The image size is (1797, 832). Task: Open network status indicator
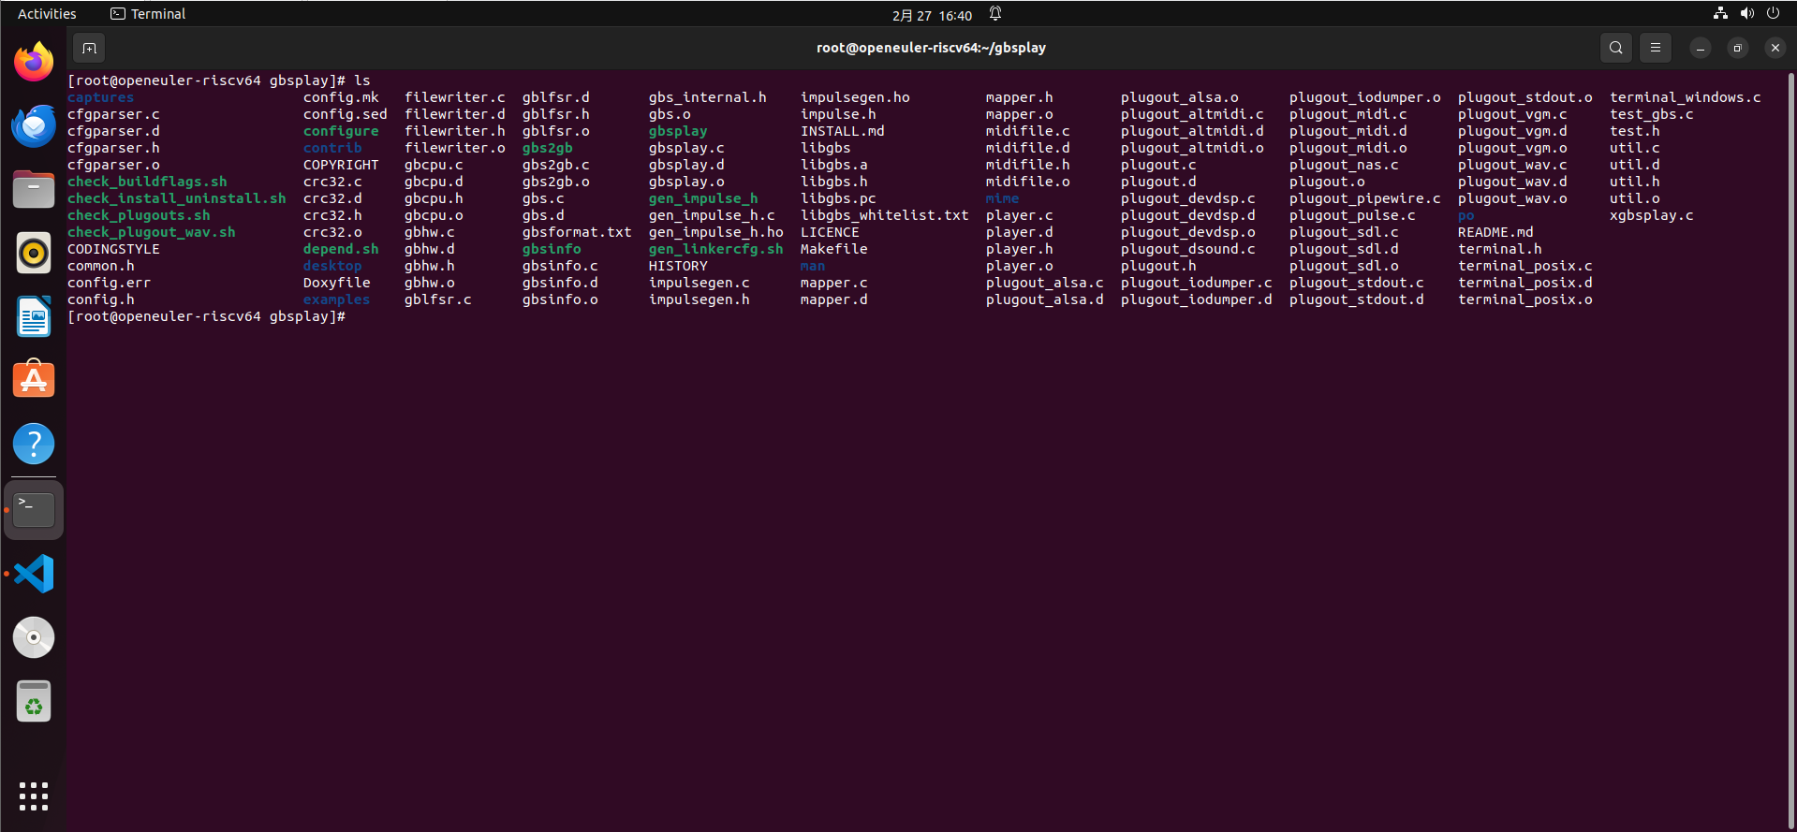click(x=1720, y=13)
